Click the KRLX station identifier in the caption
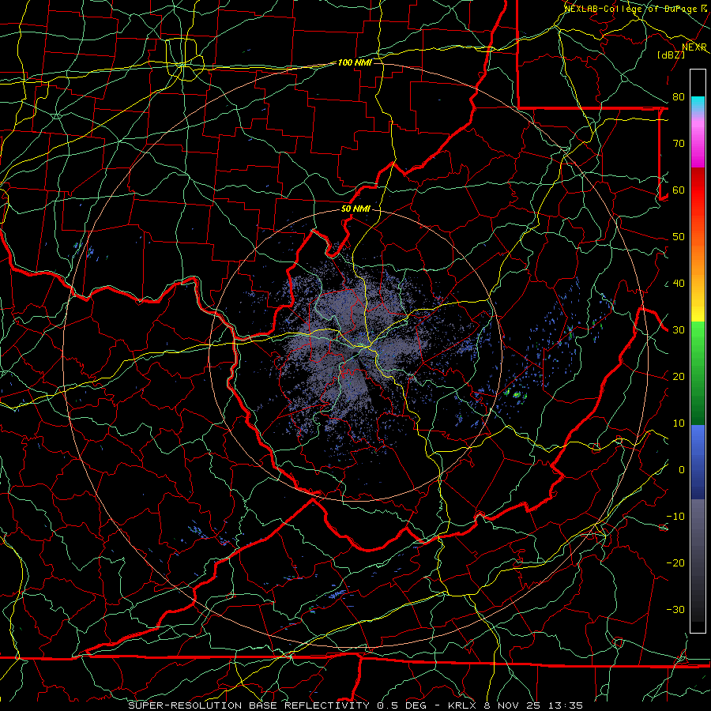 (462, 705)
